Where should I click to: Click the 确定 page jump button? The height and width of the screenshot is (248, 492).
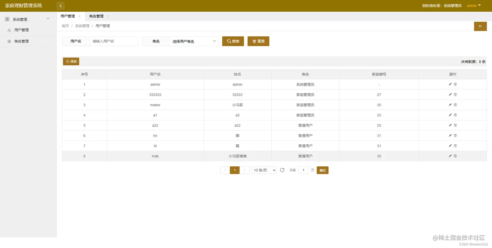[322, 170]
